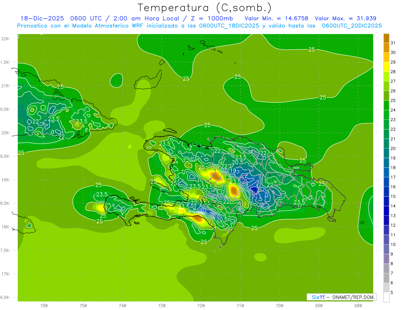Click the '71W' longitude axis label

240,306
